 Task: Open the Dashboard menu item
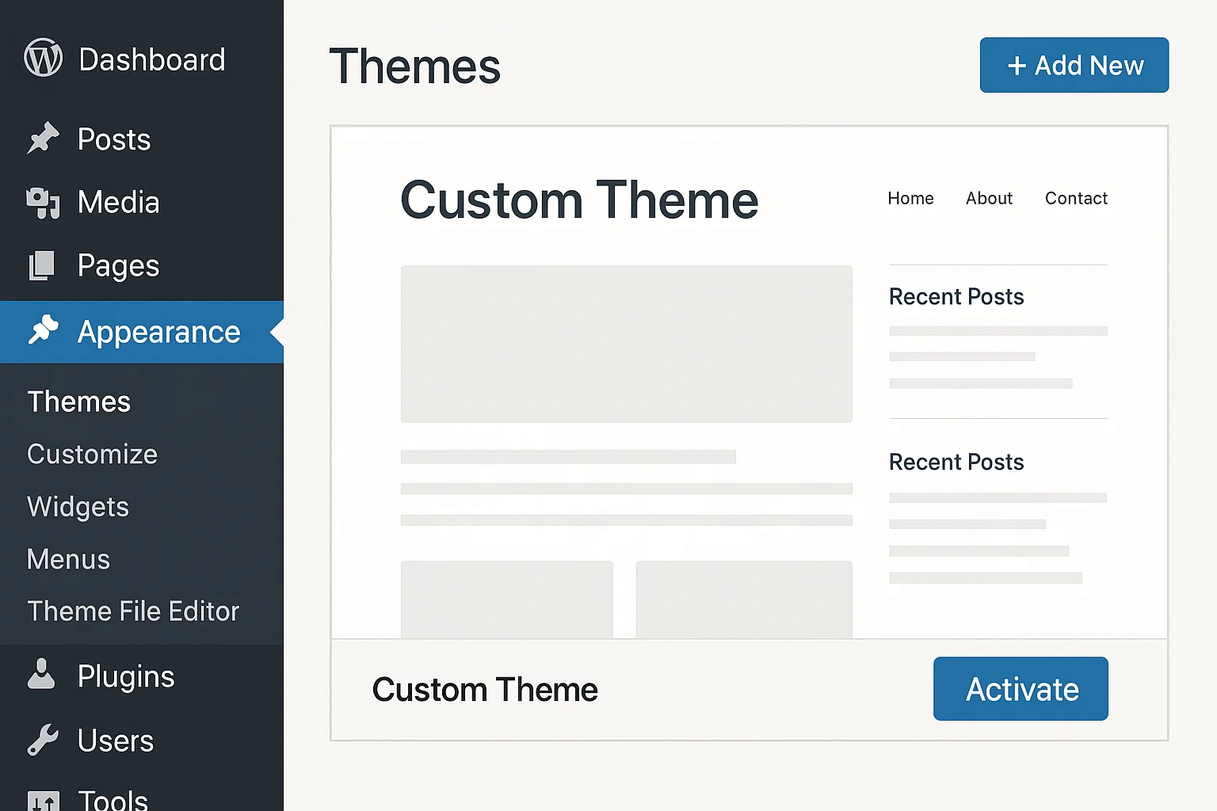coord(152,59)
